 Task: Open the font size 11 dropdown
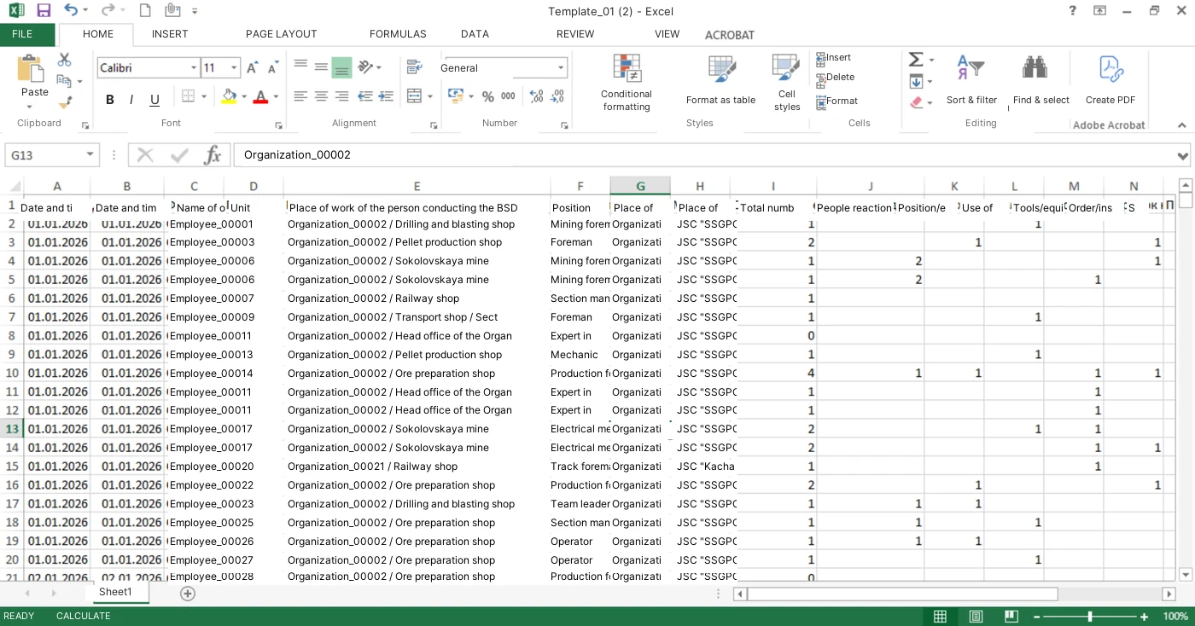234,68
